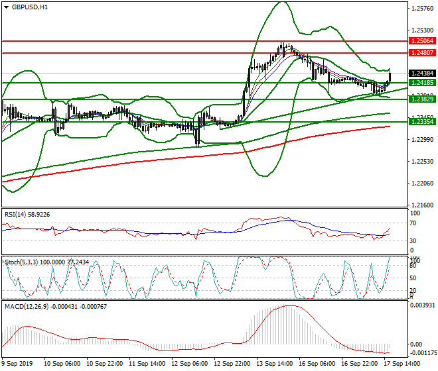
Task: Select the MACD(12,26,9) indicator label
Action: 56,307
